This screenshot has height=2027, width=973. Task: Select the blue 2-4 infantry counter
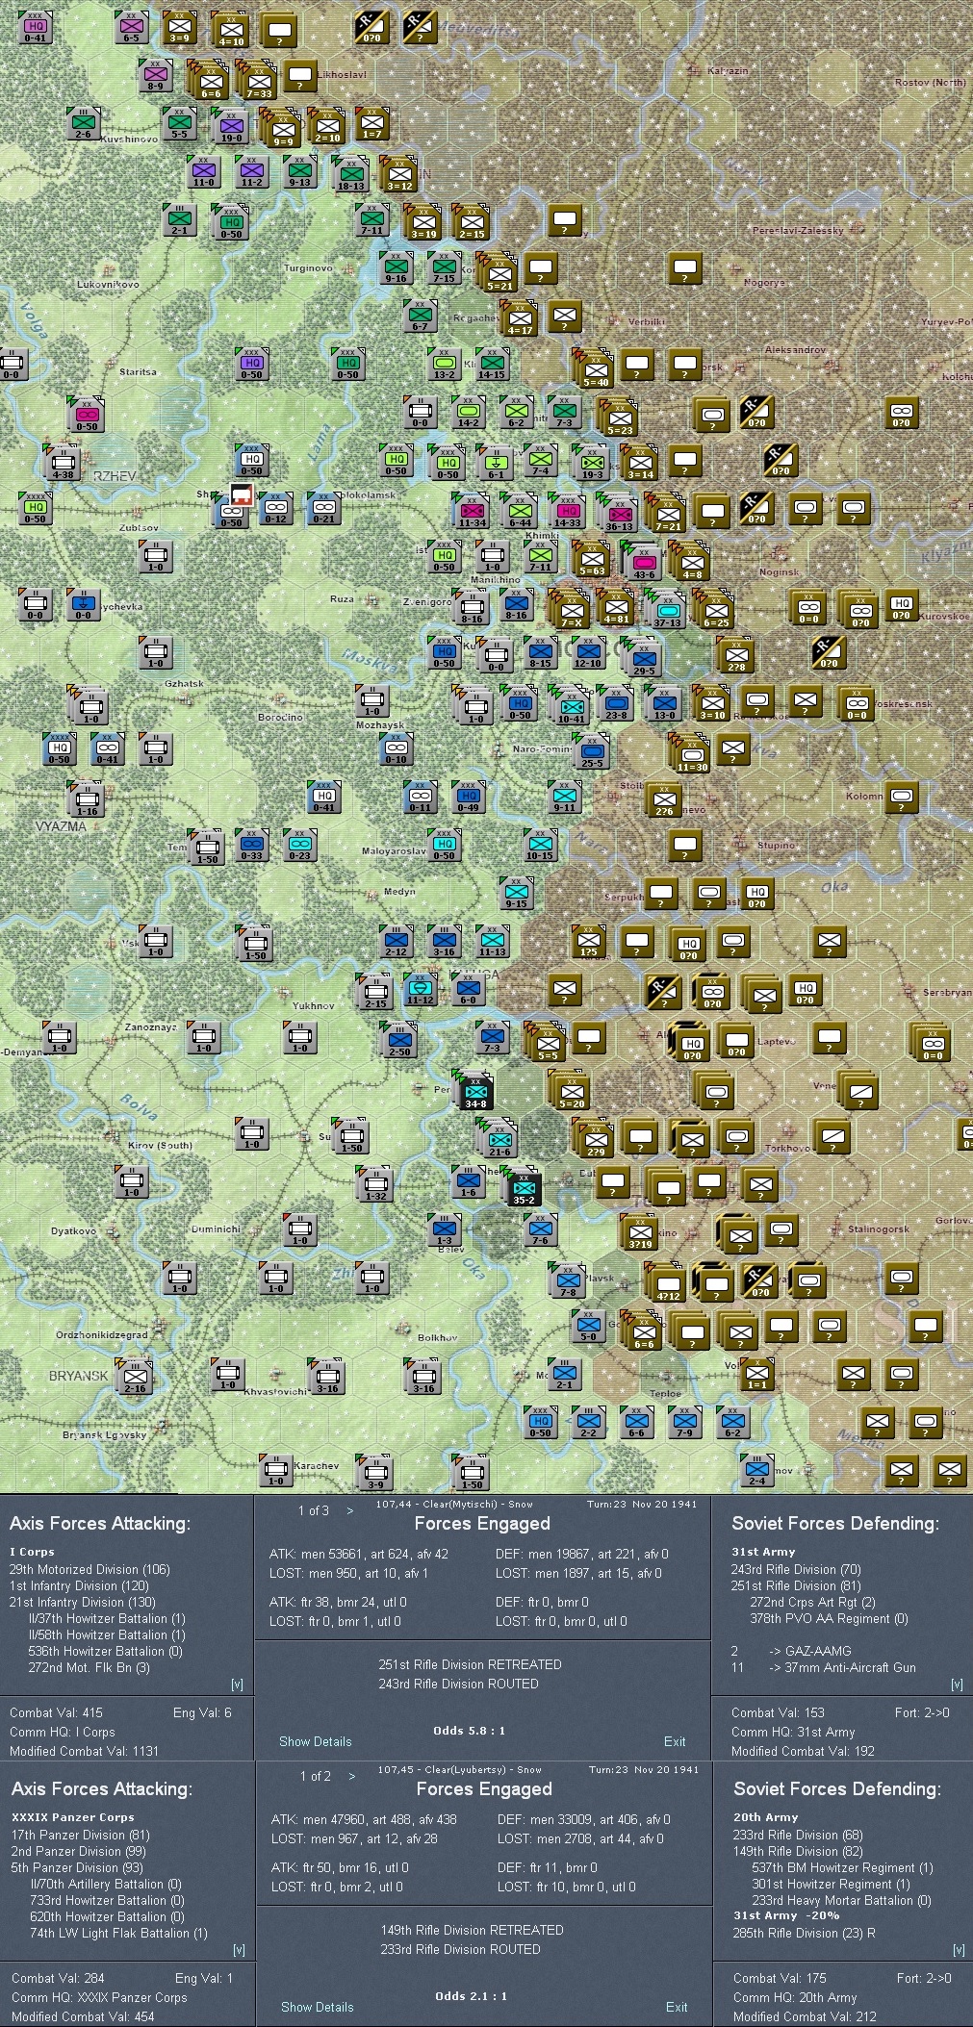757,1469
